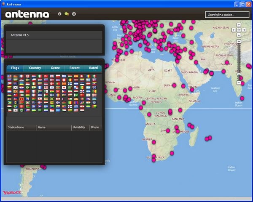Pan the map up with arrow
The image size is (253, 202).
click(x=239, y=25)
